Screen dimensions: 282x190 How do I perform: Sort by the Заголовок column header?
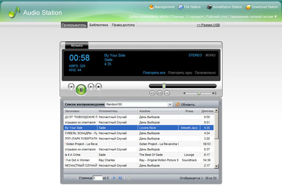80,111
